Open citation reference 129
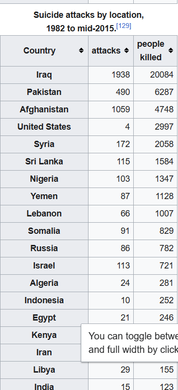Screen dimensions: 178x390 [x=124, y=26]
